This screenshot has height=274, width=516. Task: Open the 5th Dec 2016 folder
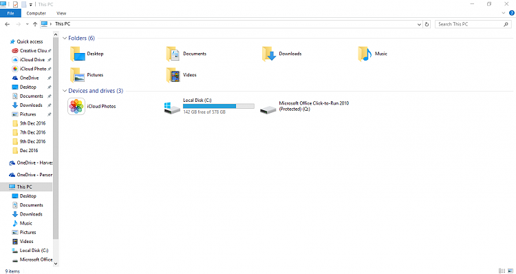pos(29,123)
